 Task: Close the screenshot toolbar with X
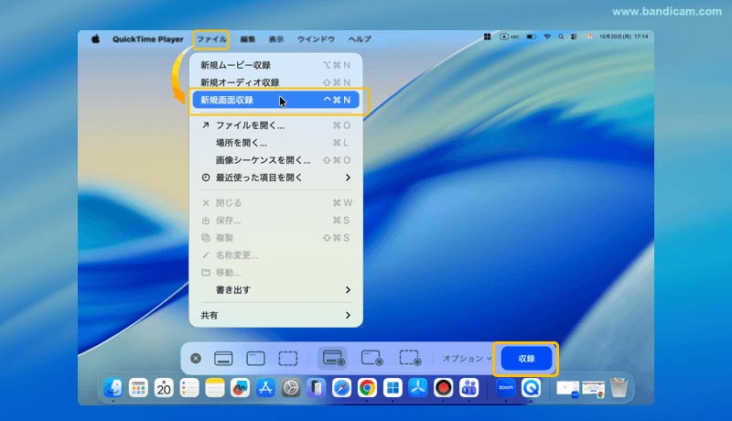pos(195,358)
